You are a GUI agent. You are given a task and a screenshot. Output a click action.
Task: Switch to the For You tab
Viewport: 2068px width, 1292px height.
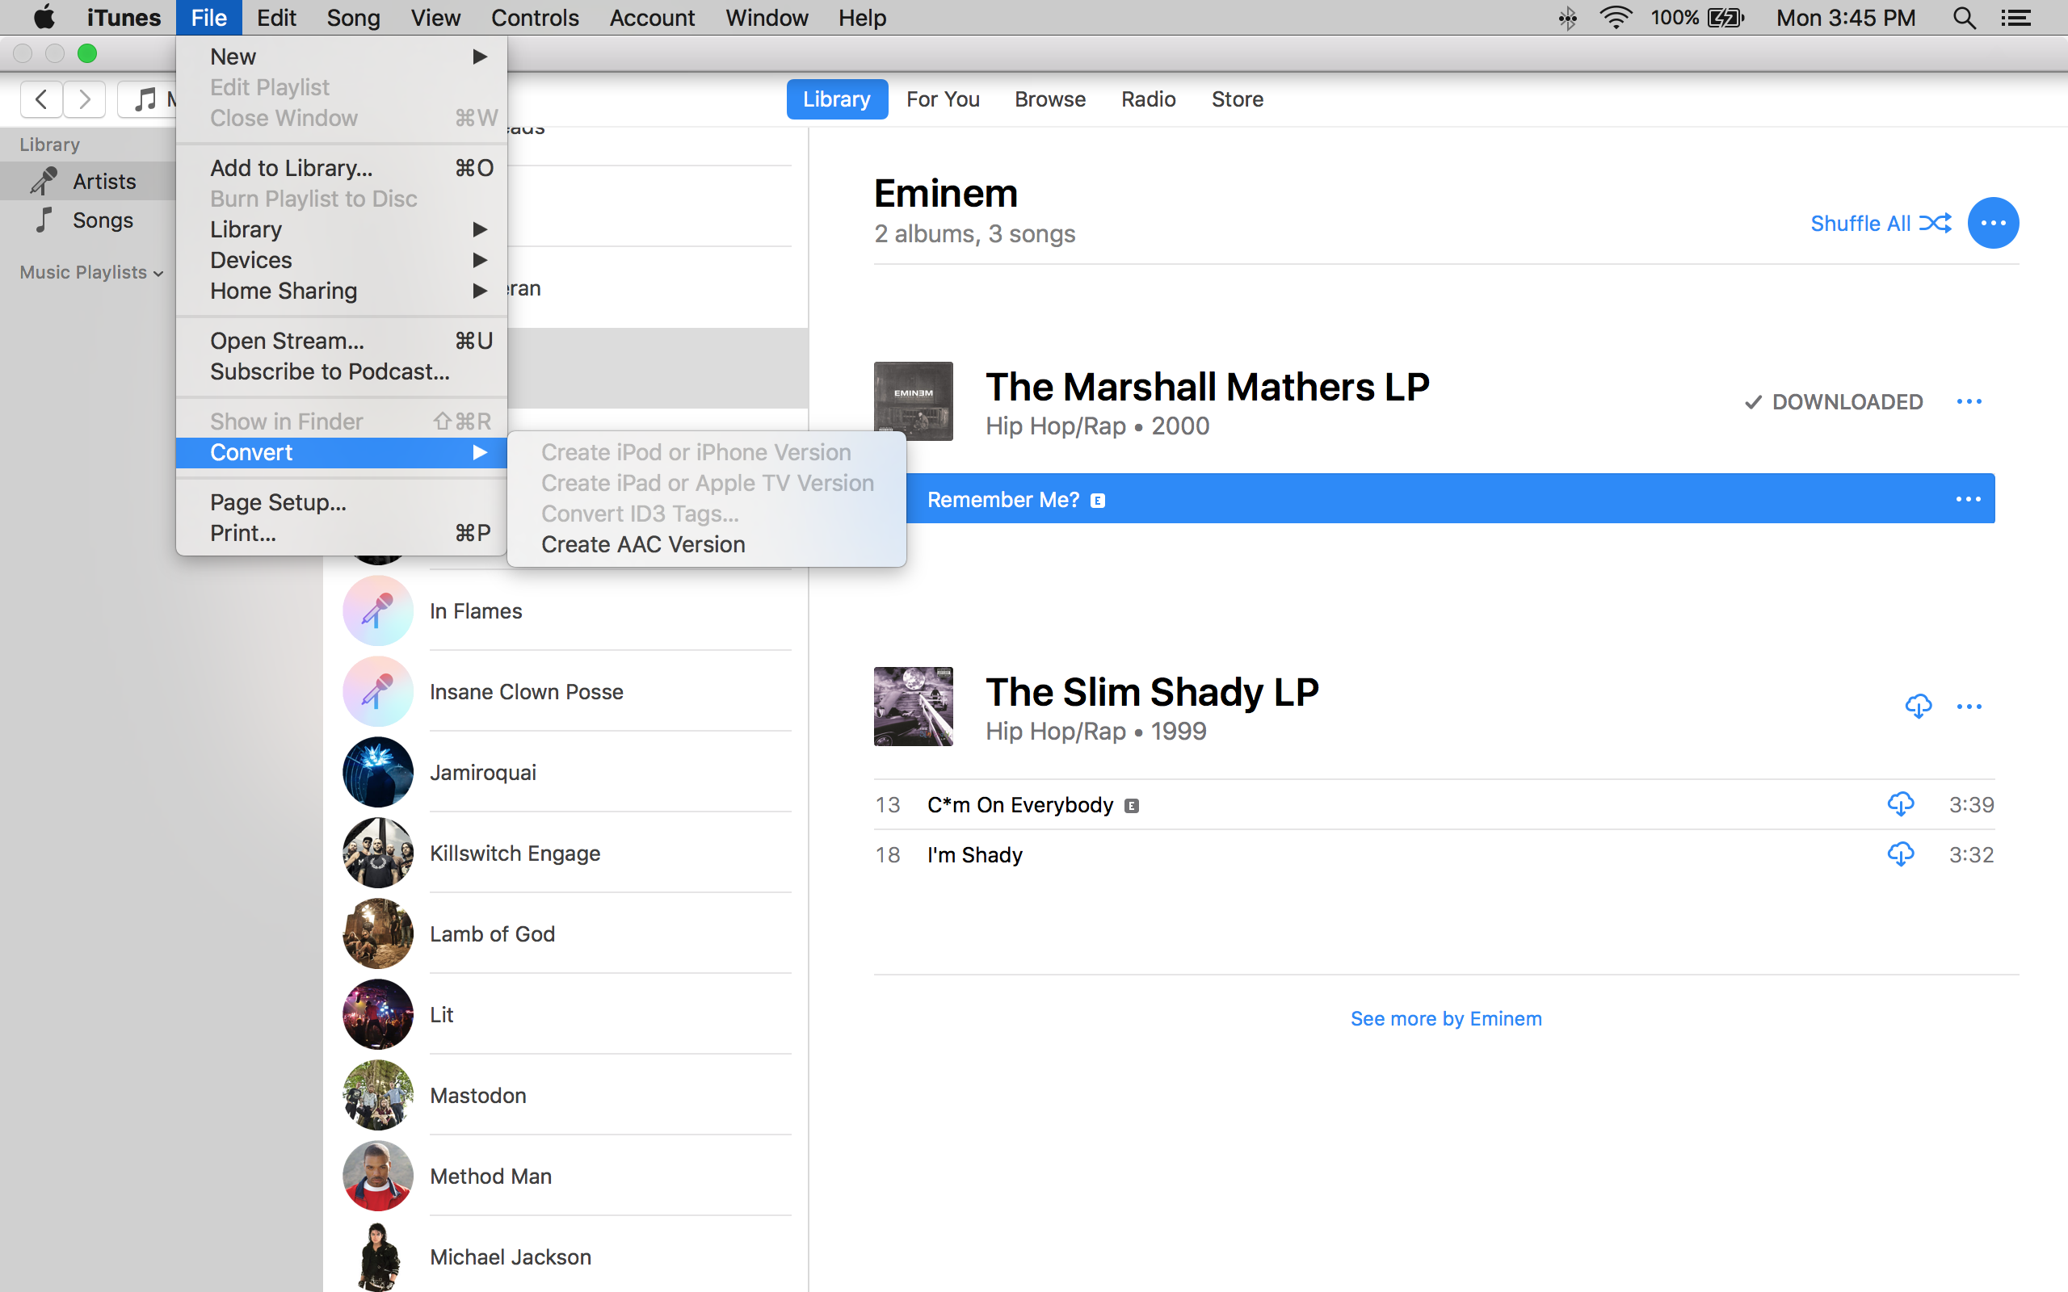point(943,99)
